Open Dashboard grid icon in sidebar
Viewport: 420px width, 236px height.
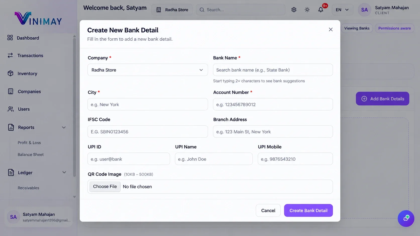tap(10, 38)
